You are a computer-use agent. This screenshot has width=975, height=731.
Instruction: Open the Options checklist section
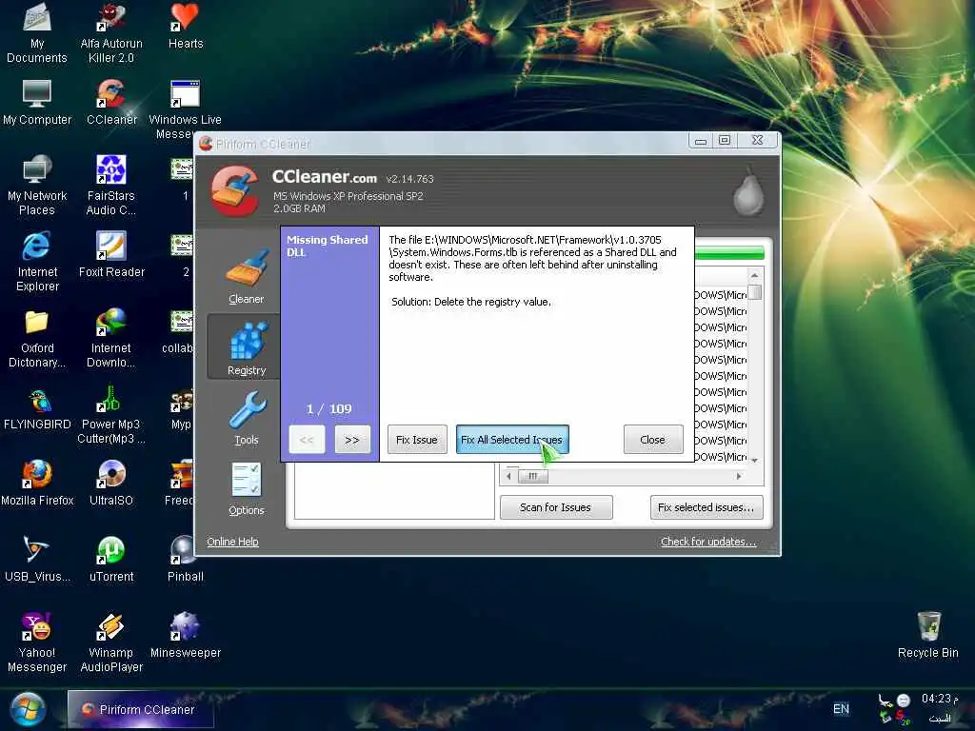247,489
